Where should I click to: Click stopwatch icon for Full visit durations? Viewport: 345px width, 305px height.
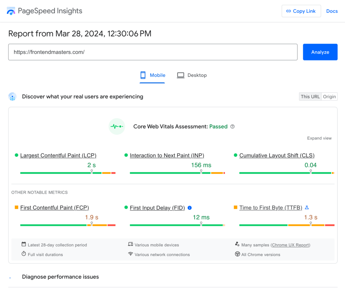(x=24, y=254)
